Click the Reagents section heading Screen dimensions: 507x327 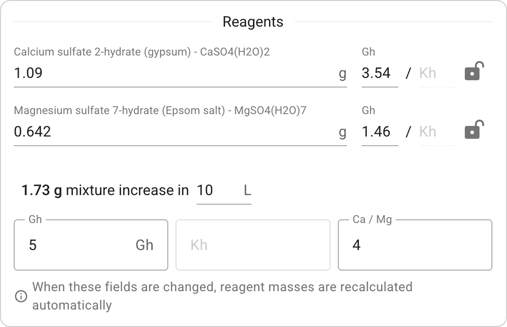pyautogui.click(x=253, y=22)
